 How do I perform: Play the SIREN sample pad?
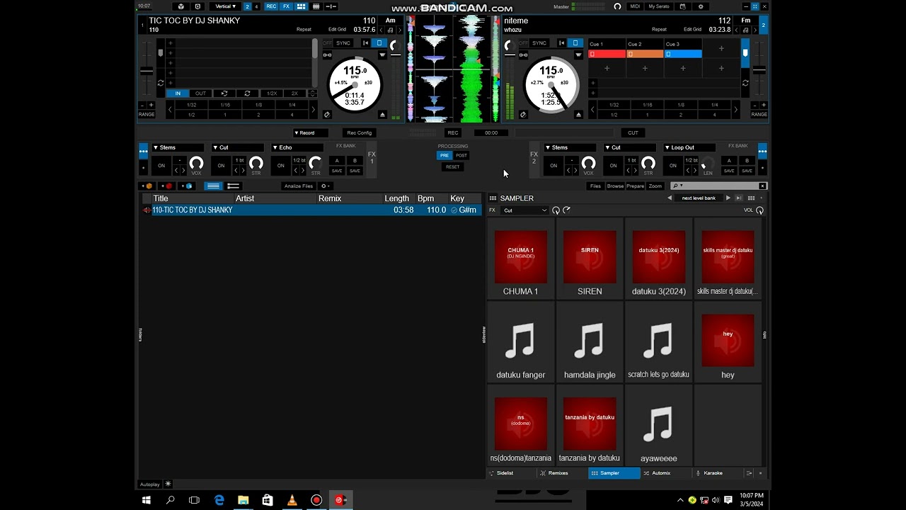pos(590,259)
